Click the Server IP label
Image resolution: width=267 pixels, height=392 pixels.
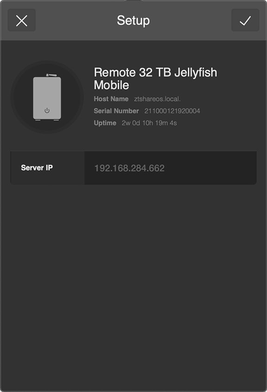click(37, 168)
